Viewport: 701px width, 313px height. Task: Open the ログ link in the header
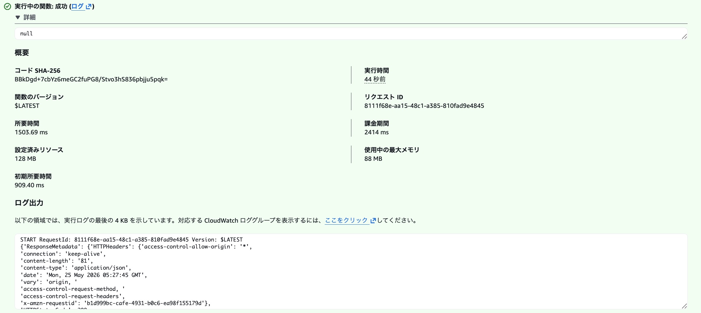tap(77, 6)
